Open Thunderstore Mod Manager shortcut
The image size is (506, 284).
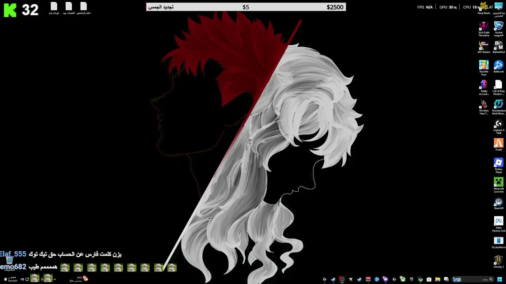pos(498,107)
